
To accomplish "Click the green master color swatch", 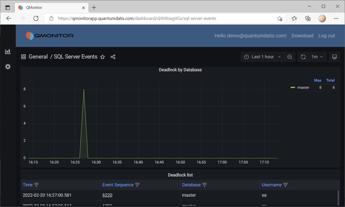I will point(292,88).
